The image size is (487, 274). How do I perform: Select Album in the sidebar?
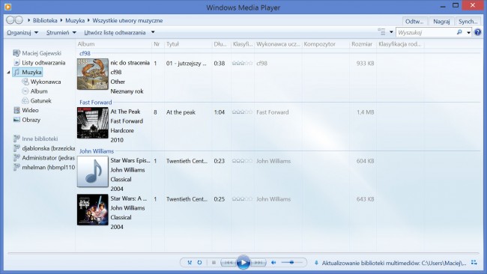(x=39, y=91)
